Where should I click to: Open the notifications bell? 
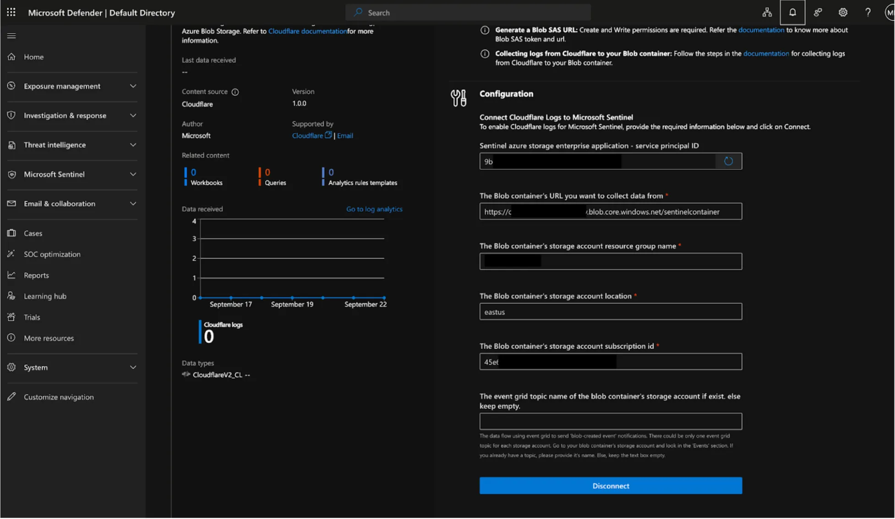point(792,12)
